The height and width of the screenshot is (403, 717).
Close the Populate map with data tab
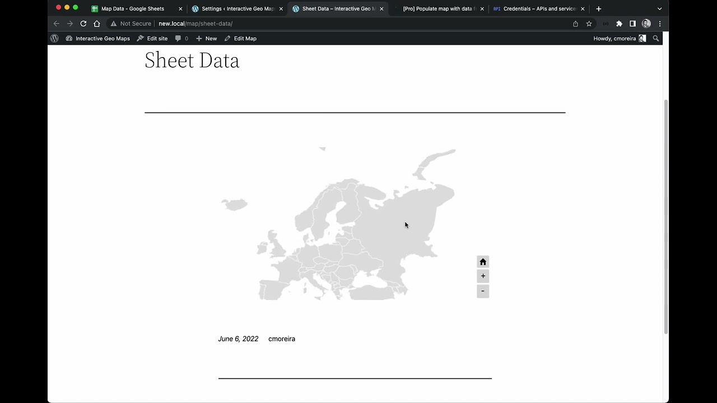point(482,9)
